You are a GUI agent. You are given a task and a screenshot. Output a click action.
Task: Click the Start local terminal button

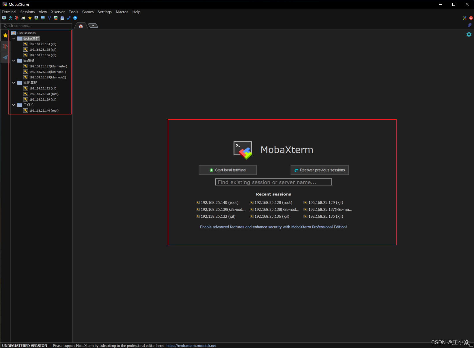(x=227, y=170)
